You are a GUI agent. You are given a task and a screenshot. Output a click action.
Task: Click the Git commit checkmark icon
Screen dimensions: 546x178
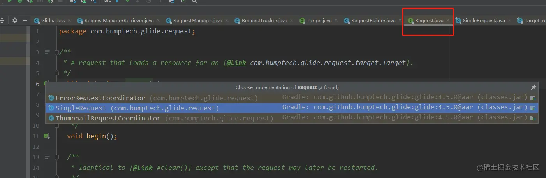127,1
